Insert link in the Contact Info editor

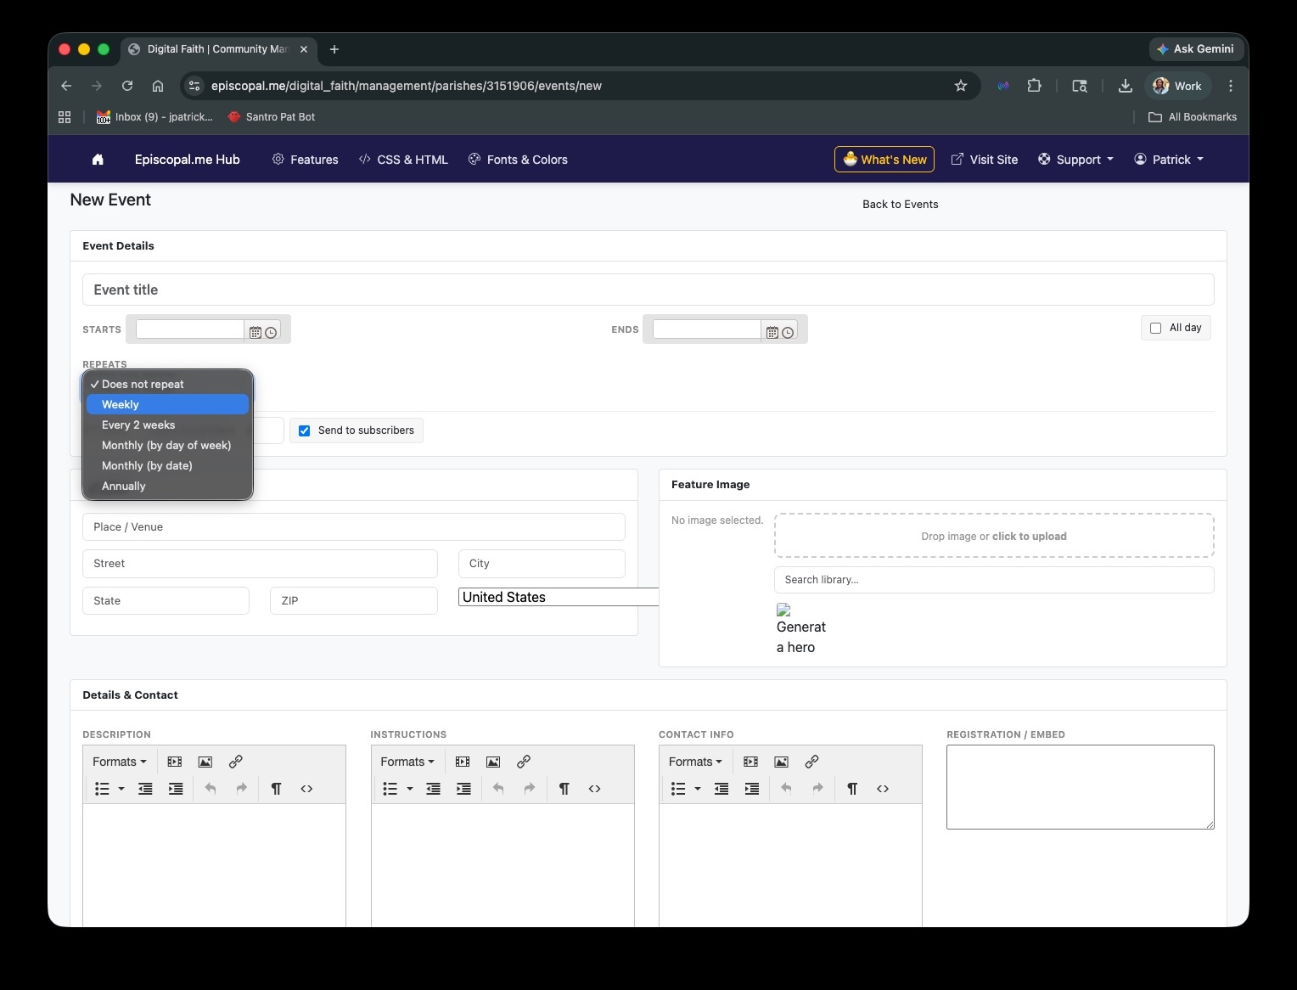[x=811, y=762]
